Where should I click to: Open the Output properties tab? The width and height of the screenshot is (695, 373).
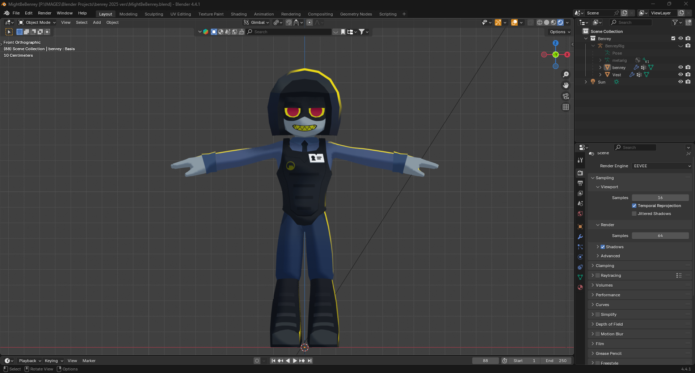[580, 183]
